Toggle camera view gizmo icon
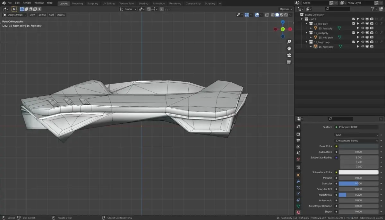This screenshot has height=220, width=385. click(289, 55)
